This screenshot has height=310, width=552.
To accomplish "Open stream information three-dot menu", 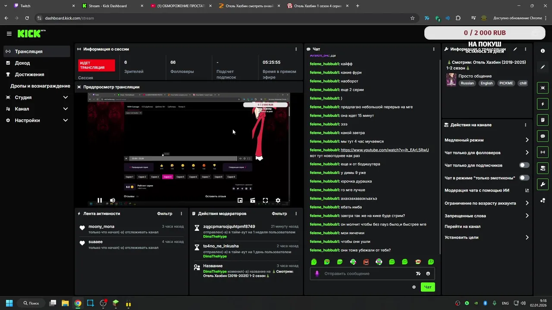I will pyautogui.click(x=525, y=49).
